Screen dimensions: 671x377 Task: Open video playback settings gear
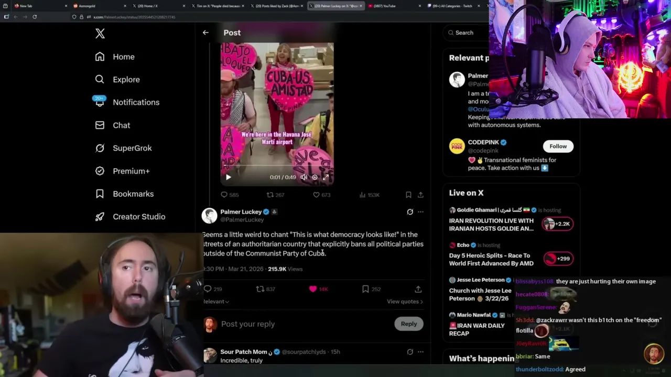point(315,177)
